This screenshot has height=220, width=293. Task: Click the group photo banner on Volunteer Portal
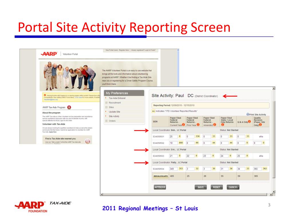[70, 76]
